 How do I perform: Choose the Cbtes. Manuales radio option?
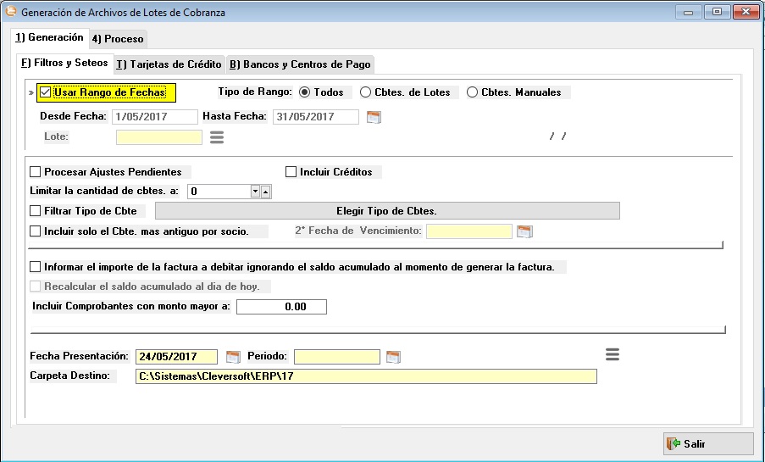pos(473,92)
